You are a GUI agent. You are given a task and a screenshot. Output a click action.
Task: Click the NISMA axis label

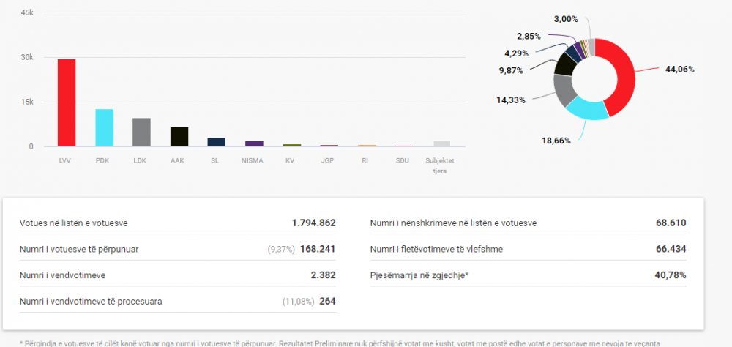pyautogui.click(x=253, y=160)
